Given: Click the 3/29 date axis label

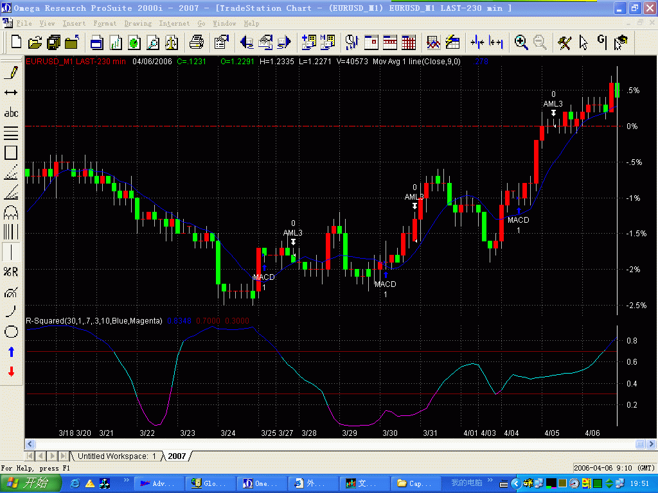Looking at the screenshot, I should pyautogui.click(x=350, y=433).
